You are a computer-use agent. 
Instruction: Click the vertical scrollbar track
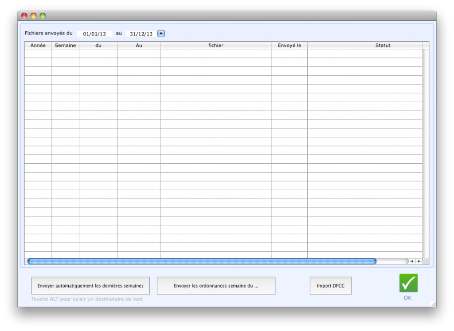tap(426, 153)
